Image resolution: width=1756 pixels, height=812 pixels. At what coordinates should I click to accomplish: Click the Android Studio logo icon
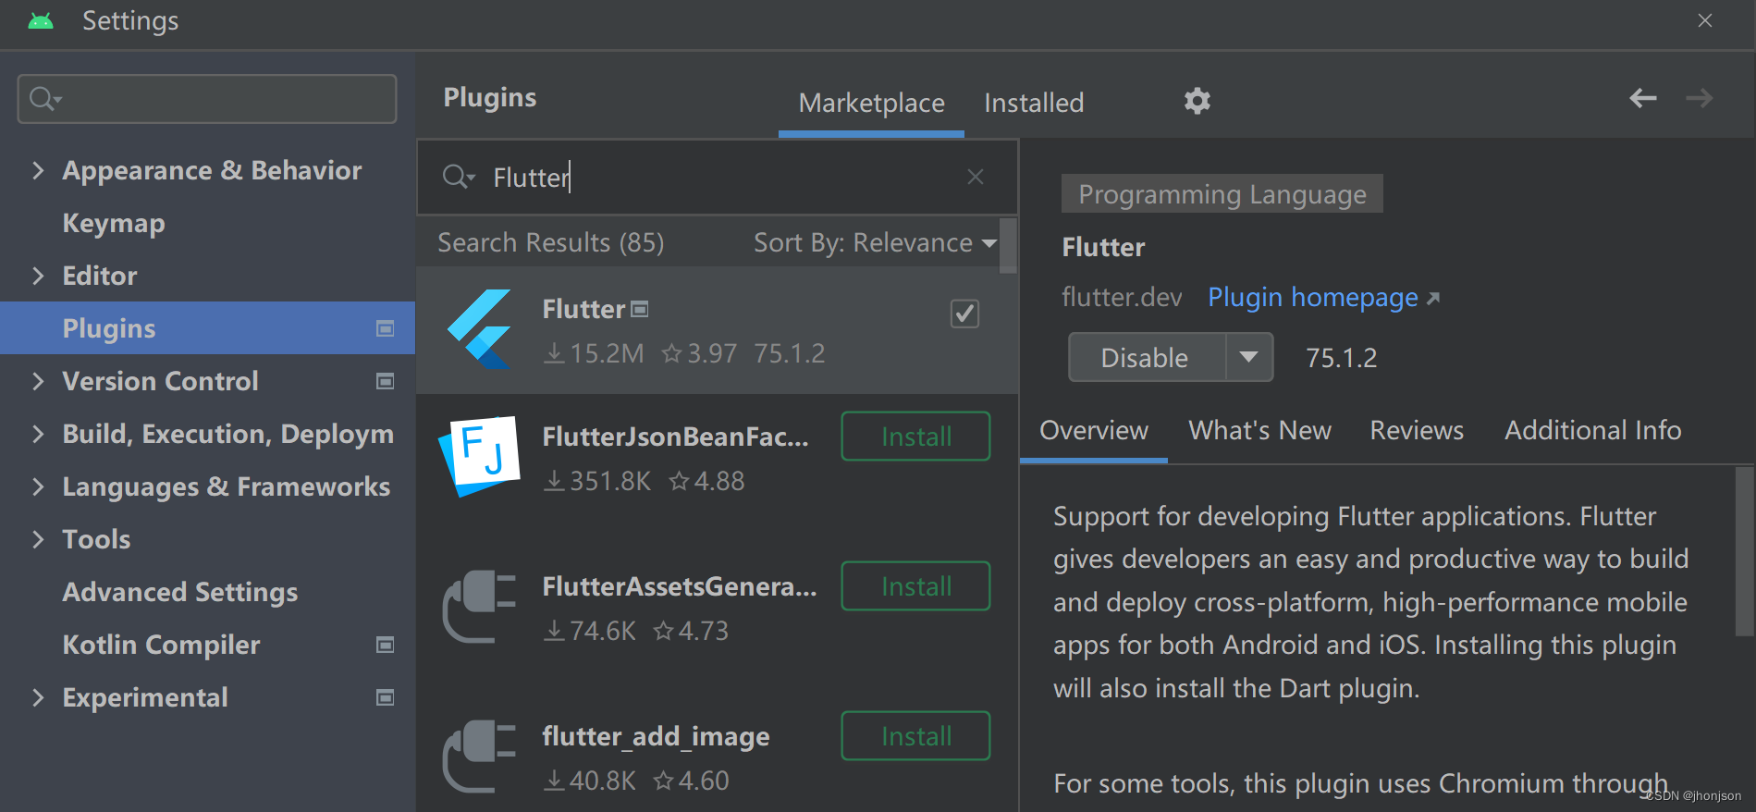pos(41,20)
